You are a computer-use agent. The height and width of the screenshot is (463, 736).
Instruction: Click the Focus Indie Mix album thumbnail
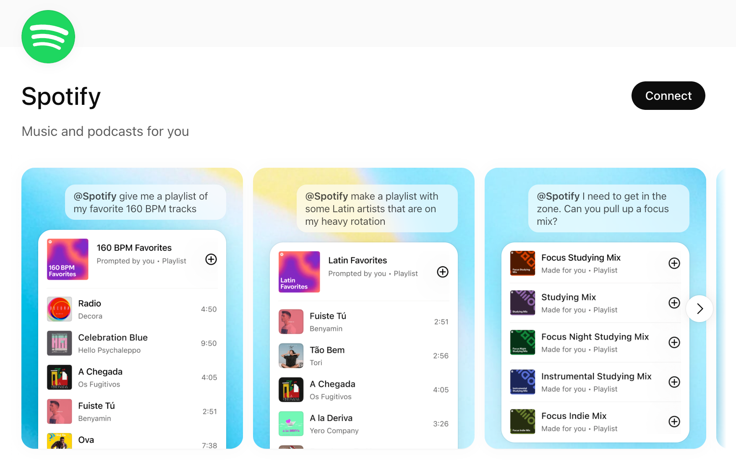pyautogui.click(x=522, y=421)
